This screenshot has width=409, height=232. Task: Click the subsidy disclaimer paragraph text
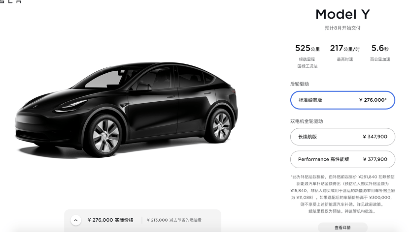pyautogui.click(x=342, y=194)
